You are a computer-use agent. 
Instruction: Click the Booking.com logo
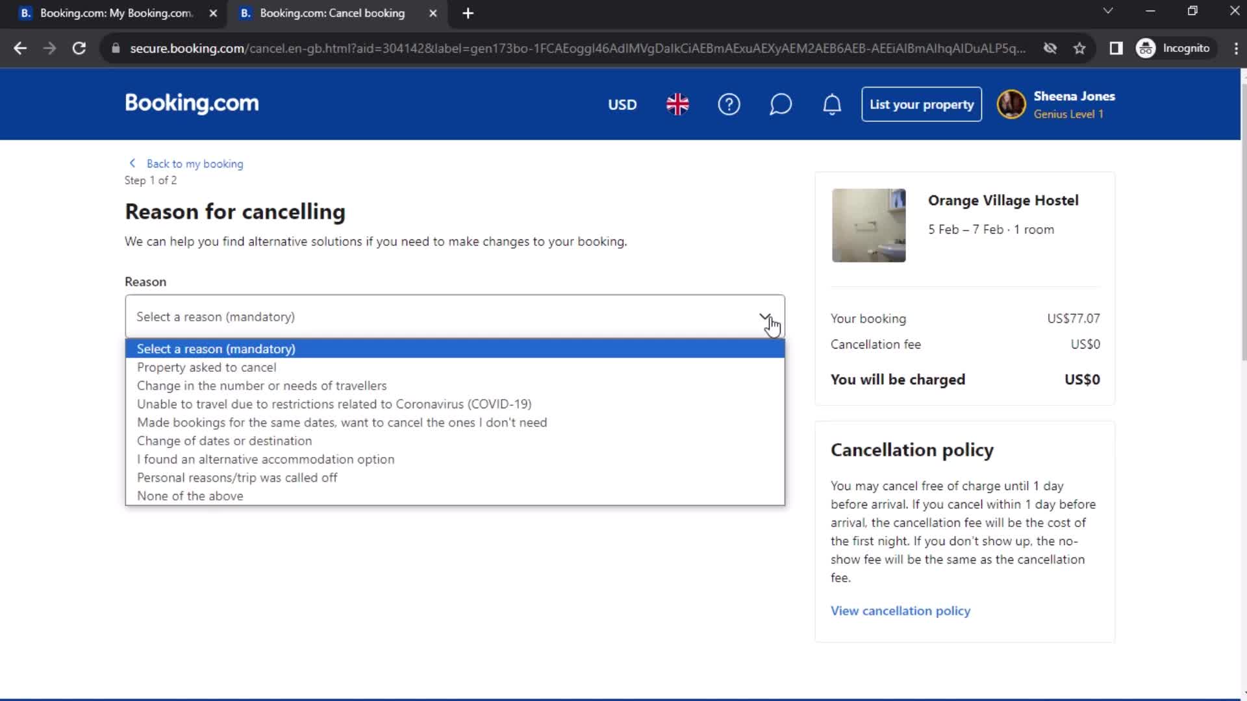(x=192, y=103)
